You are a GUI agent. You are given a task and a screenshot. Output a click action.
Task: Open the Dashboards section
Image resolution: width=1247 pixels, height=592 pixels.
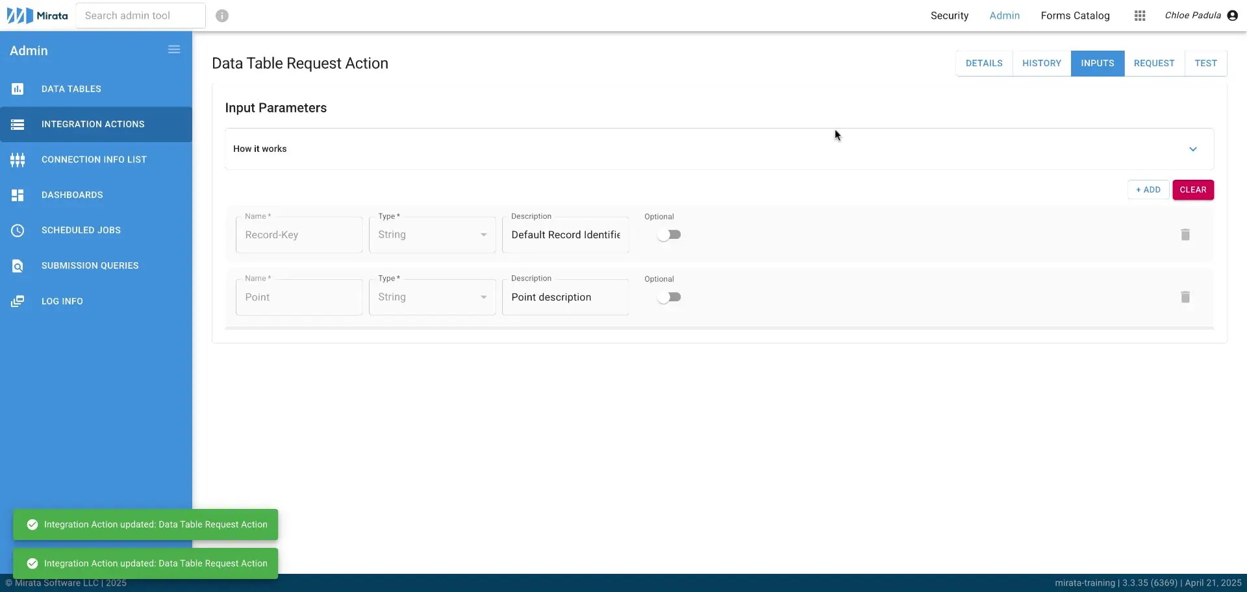[x=72, y=195]
